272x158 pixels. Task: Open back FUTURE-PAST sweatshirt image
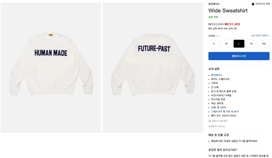pyautogui.click(x=153, y=67)
